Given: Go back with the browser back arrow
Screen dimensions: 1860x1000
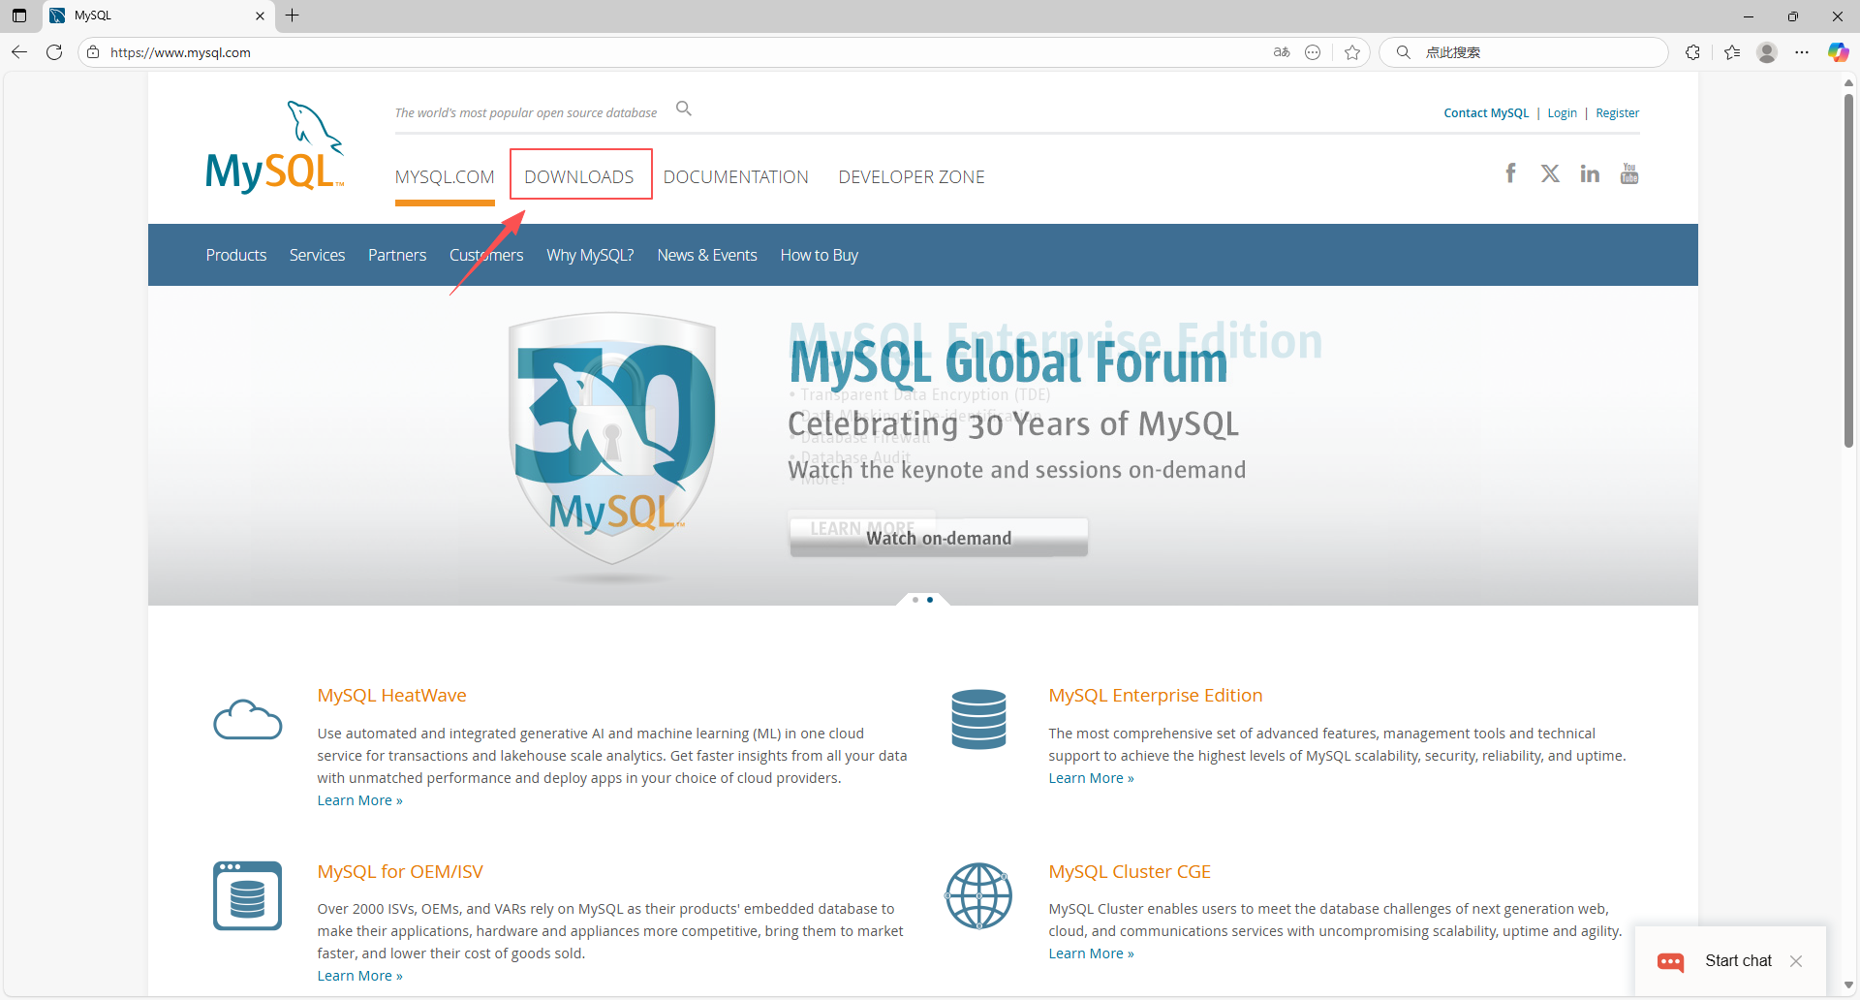Looking at the screenshot, I should [19, 52].
